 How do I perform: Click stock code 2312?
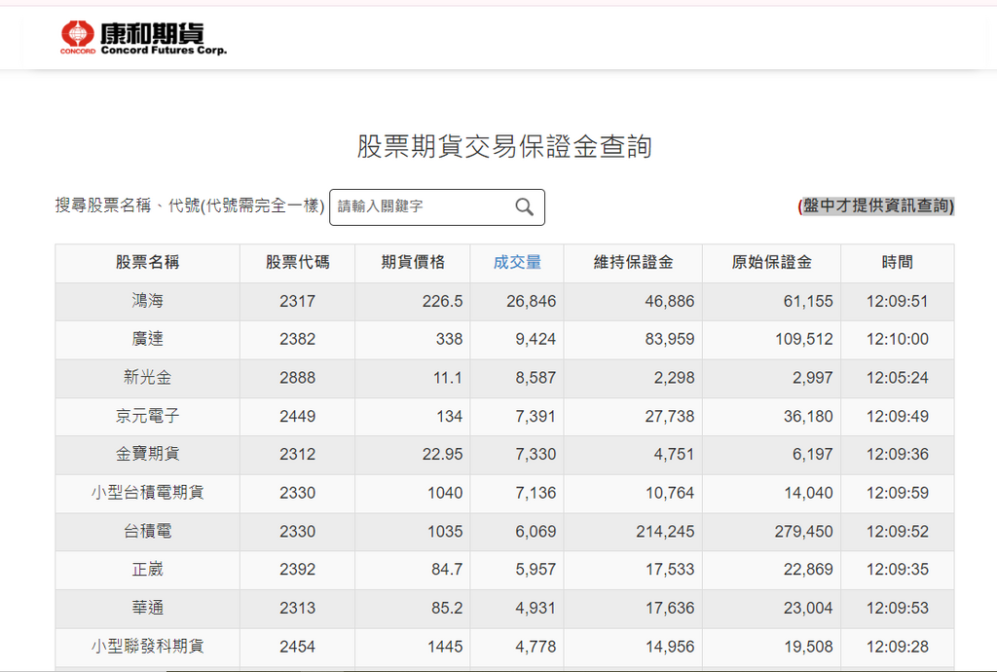tap(298, 454)
